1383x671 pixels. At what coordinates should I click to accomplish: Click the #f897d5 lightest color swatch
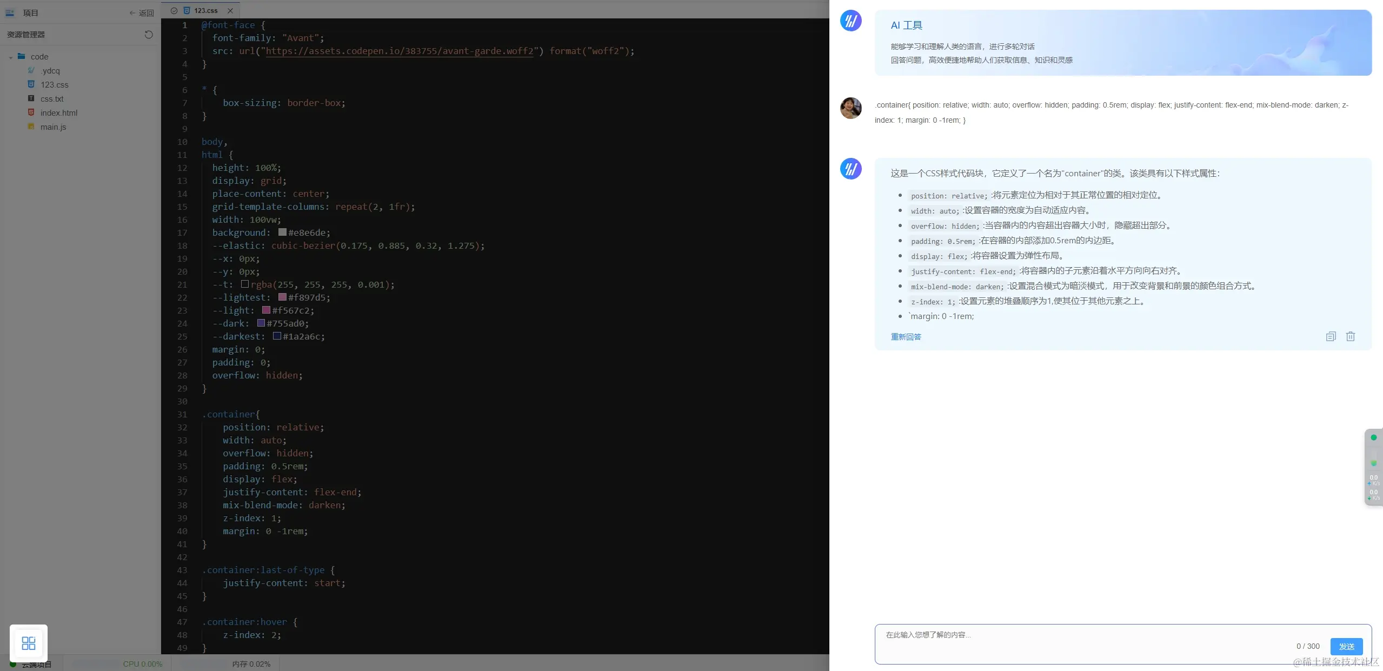[282, 297]
